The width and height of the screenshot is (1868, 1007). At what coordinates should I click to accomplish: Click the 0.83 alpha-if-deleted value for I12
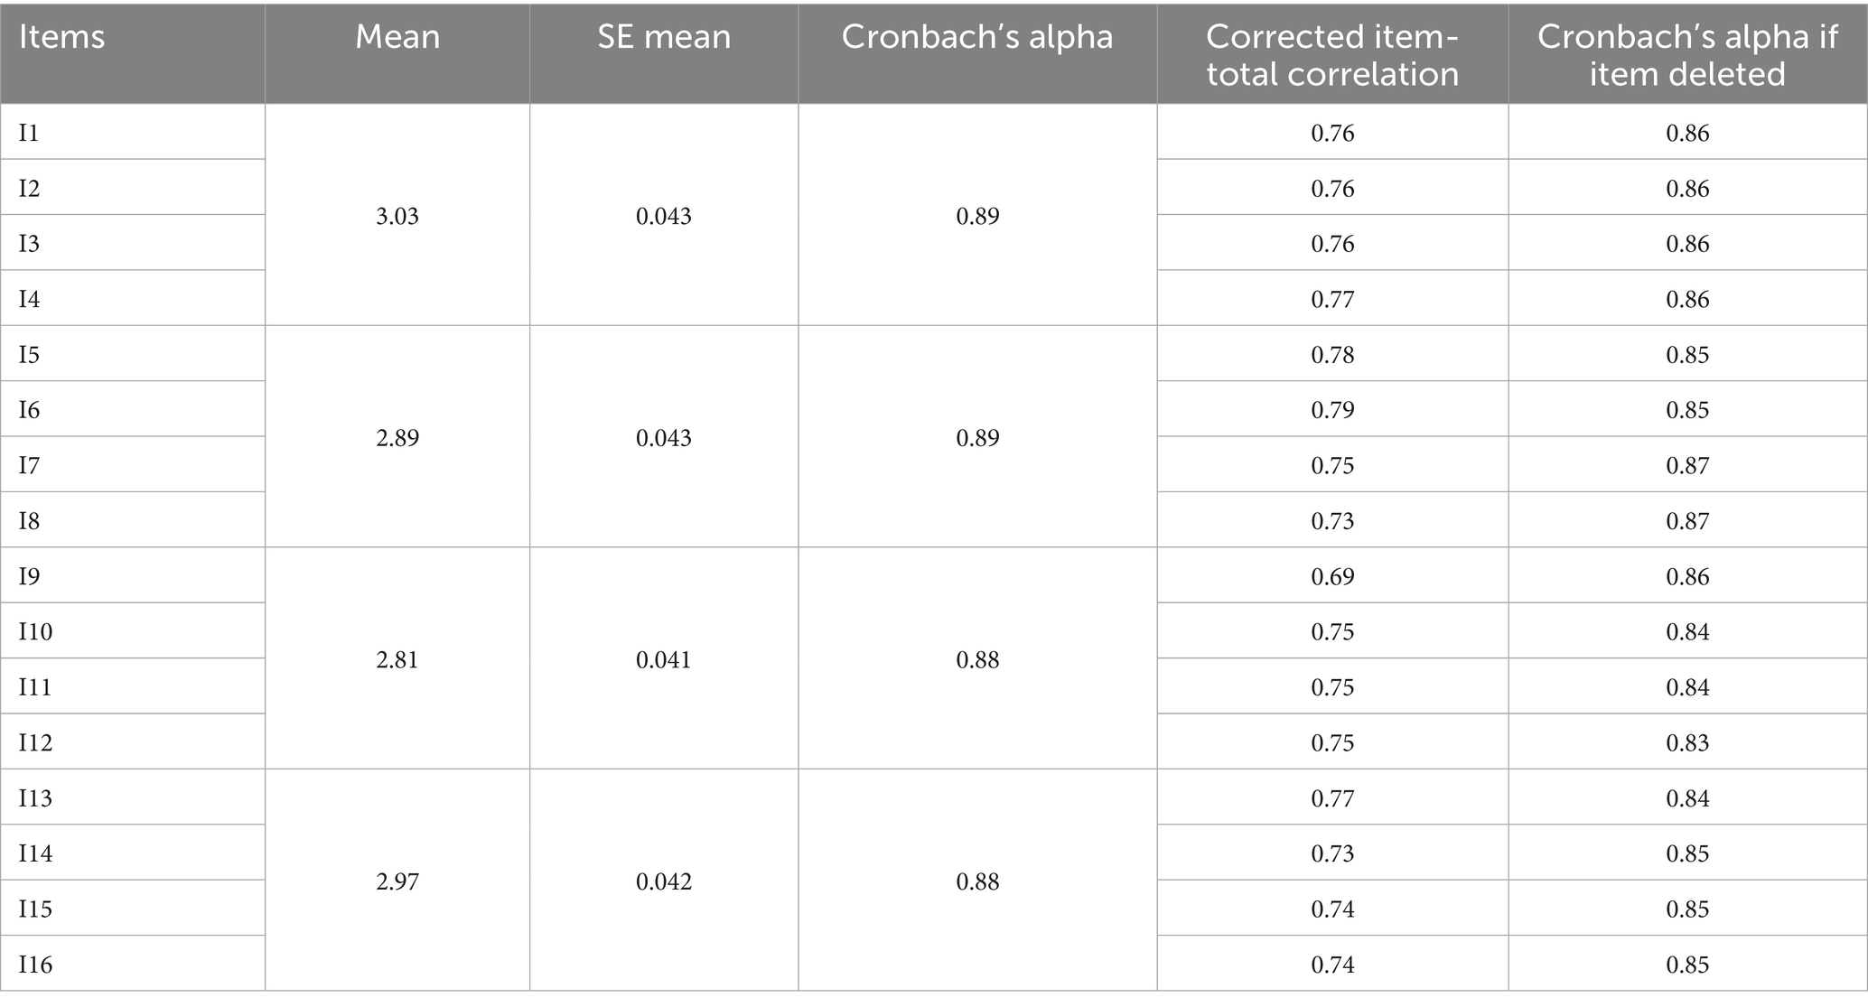(x=1687, y=742)
